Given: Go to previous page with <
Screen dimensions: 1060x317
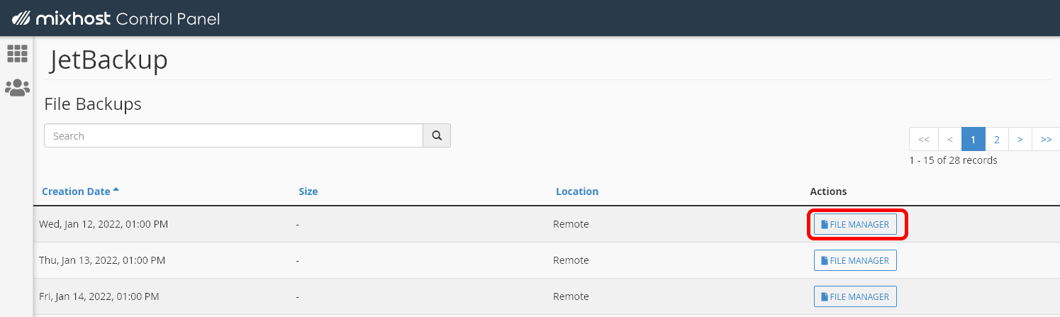Looking at the screenshot, I should coord(949,139).
